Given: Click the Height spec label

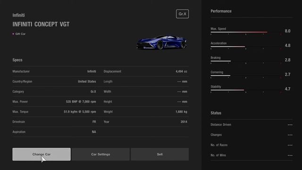Looking at the screenshot, I should (108, 102).
